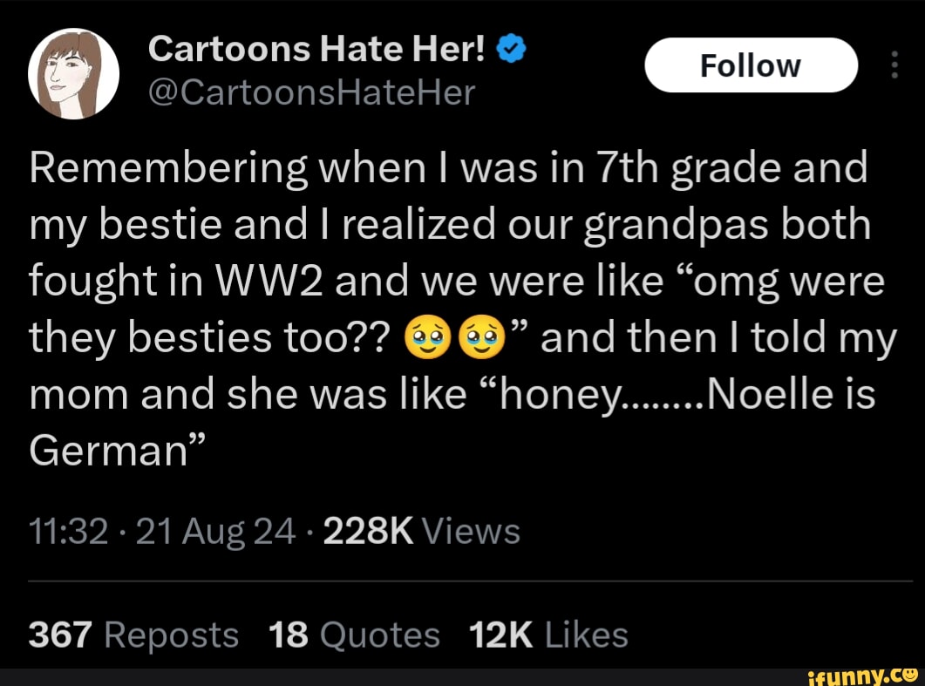Image resolution: width=925 pixels, height=686 pixels.
Task: Click the @CartoonsHateHer handle
Action: coord(311,91)
